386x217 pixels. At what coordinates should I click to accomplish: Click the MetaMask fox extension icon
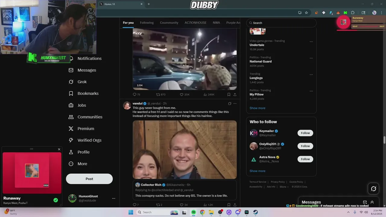tap(338, 13)
